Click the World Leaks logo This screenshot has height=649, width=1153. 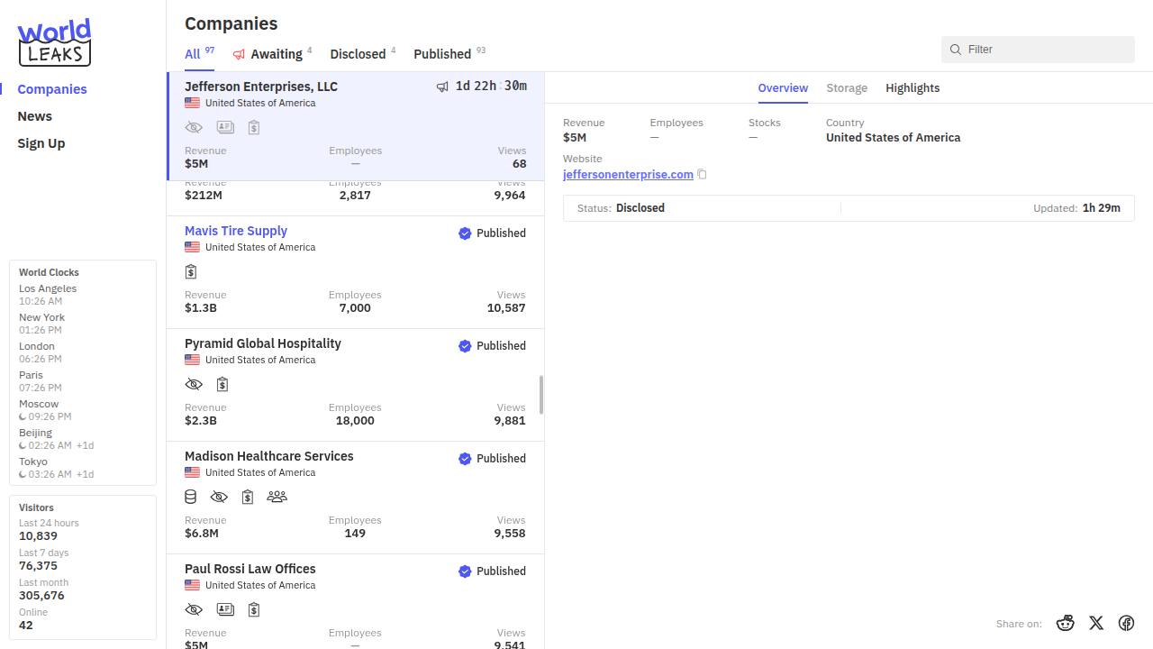pyautogui.click(x=54, y=42)
